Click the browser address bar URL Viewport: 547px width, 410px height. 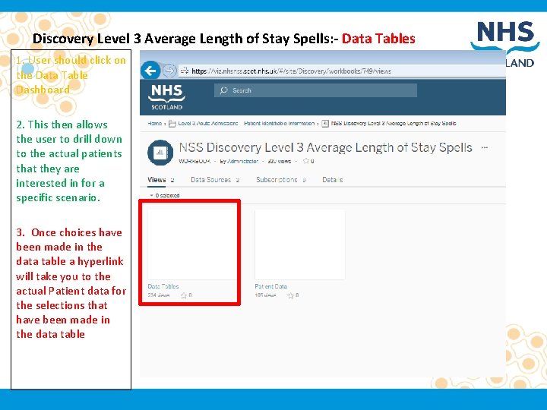(x=291, y=71)
